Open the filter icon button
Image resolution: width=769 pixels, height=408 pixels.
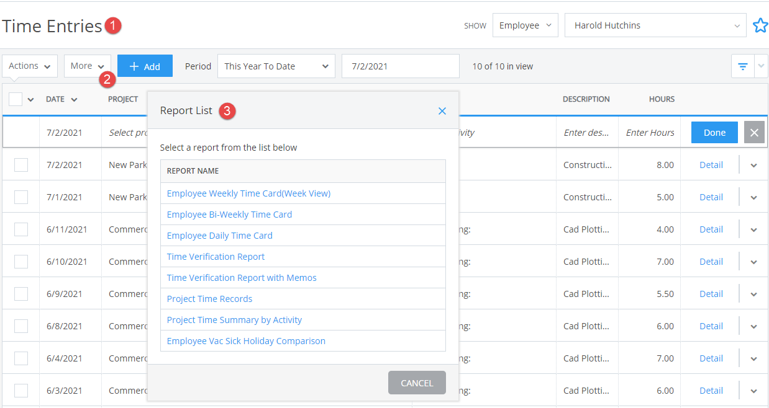(x=742, y=66)
